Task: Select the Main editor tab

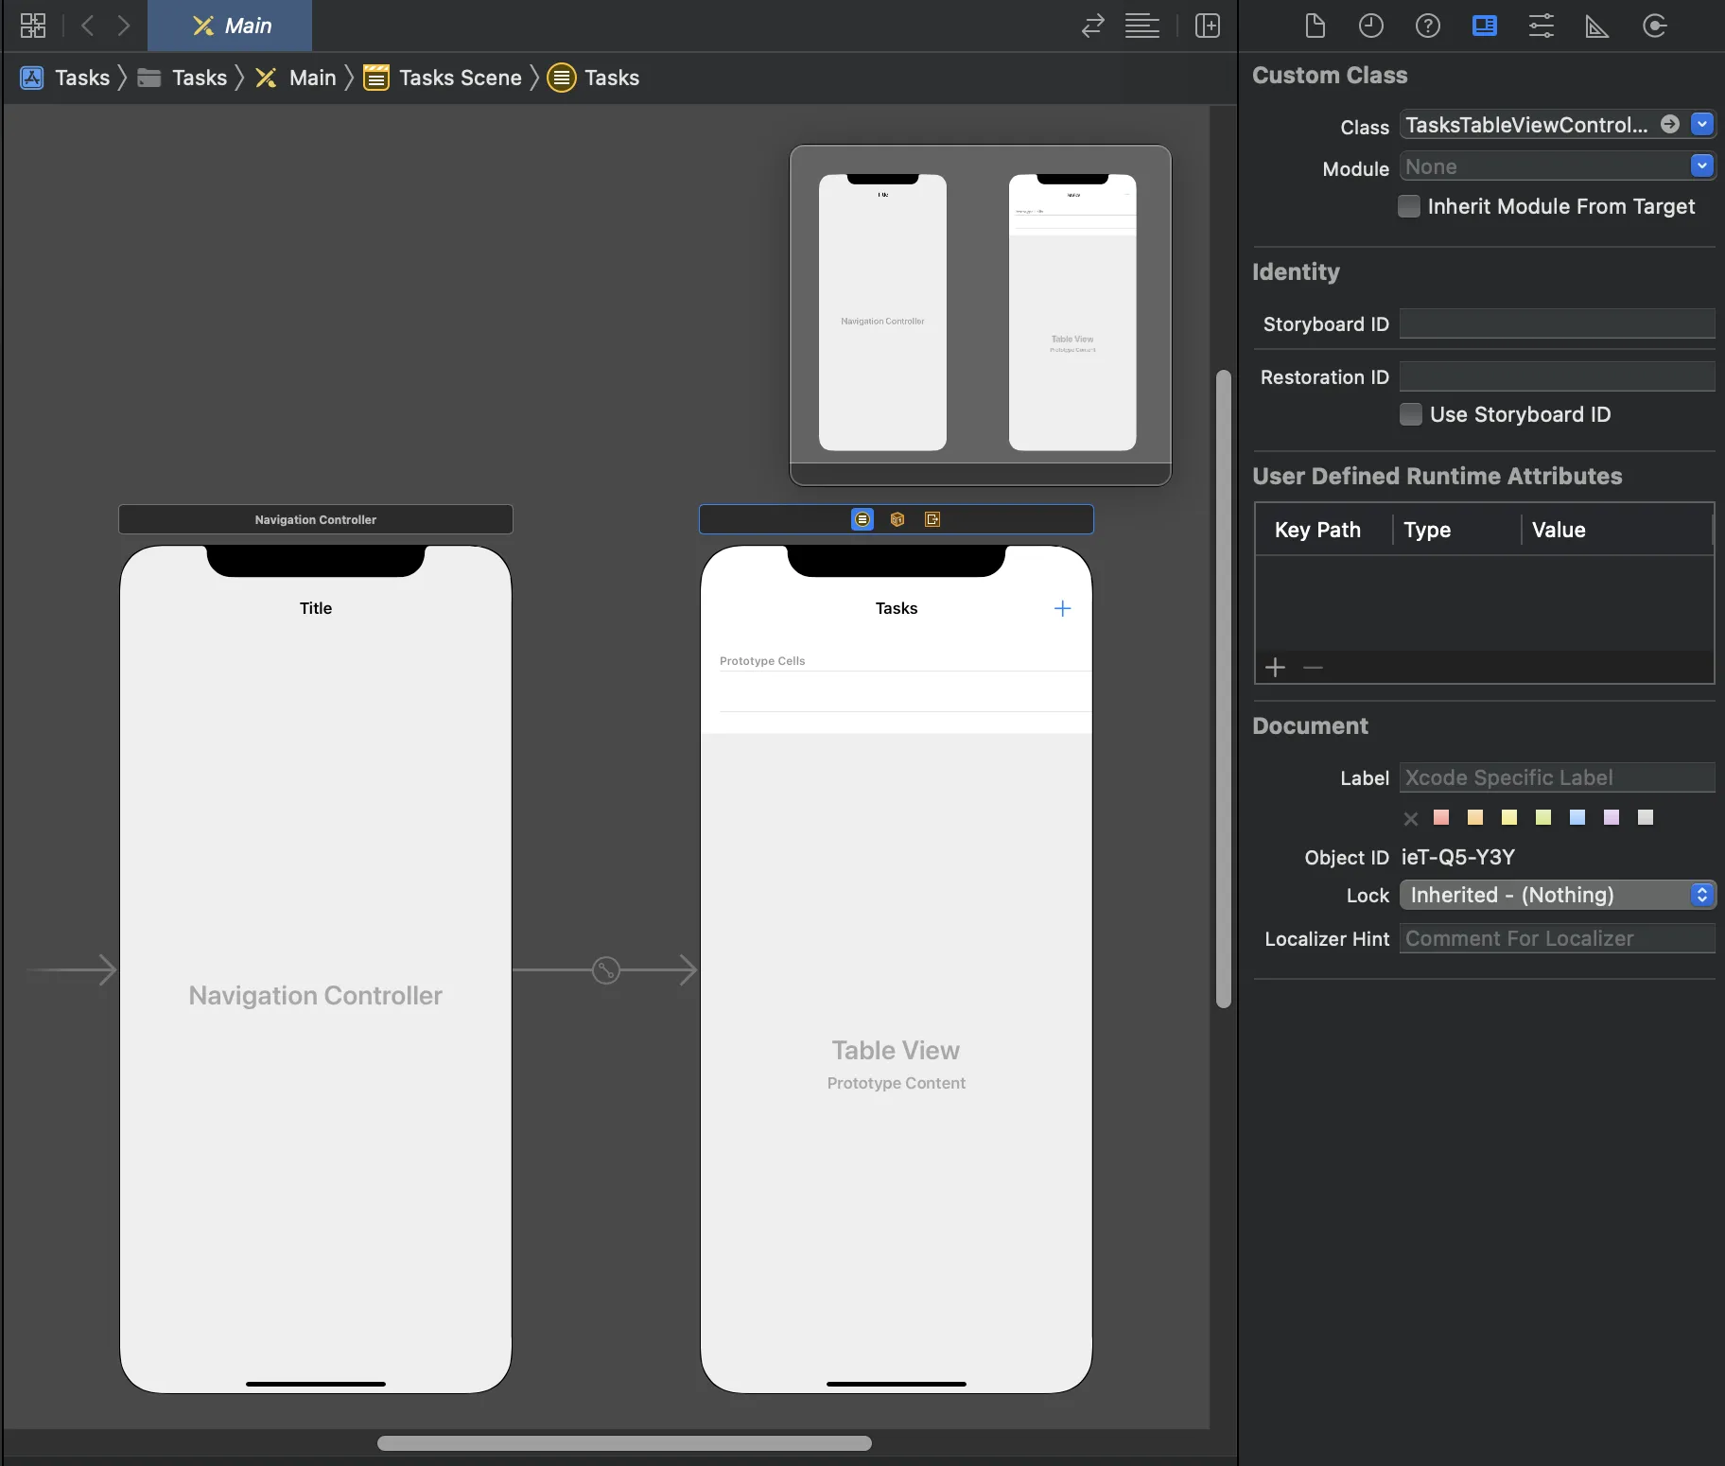Action: click(x=231, y=26)
